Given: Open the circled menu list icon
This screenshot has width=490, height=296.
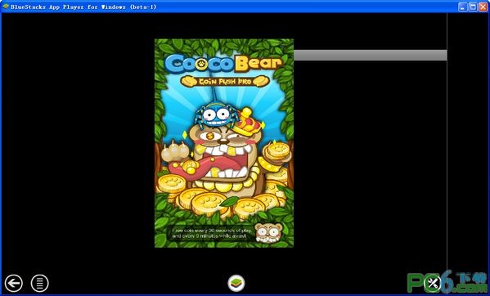Looking at the screenshot, I should (x=40, y=283).
